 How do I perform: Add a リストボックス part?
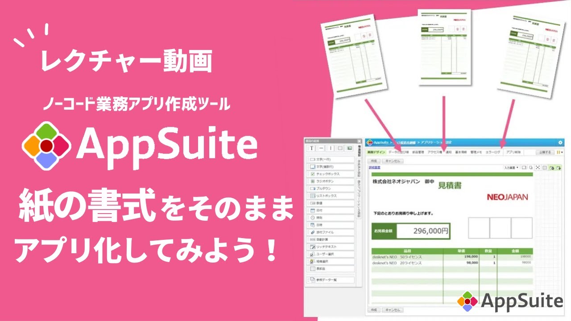click(331, 196)
